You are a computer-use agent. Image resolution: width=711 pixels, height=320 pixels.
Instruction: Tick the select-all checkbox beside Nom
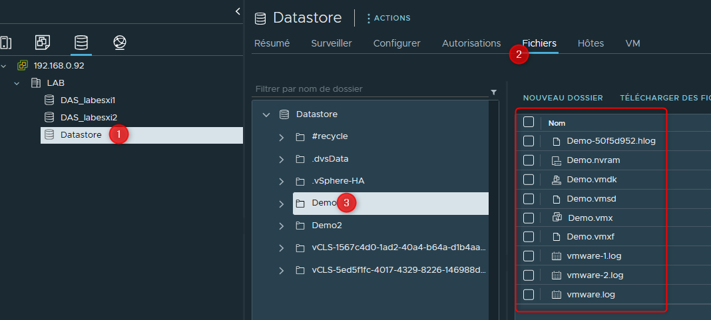click(529, 122)
